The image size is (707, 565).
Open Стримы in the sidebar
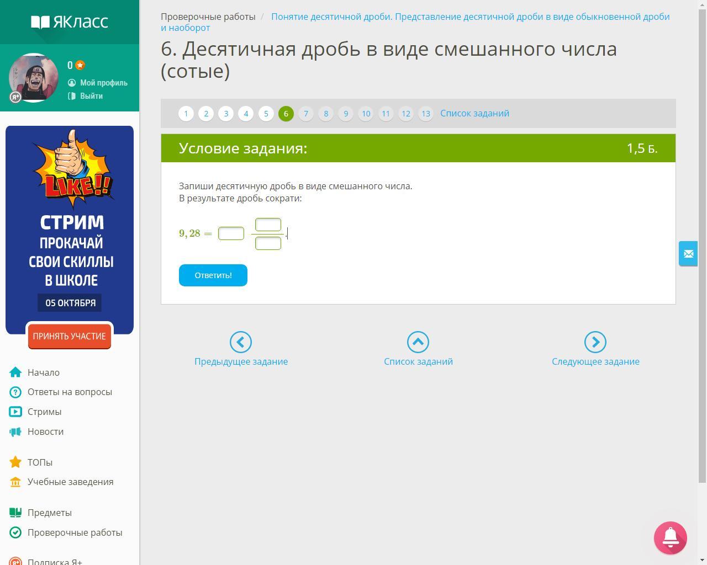[44, 412]
